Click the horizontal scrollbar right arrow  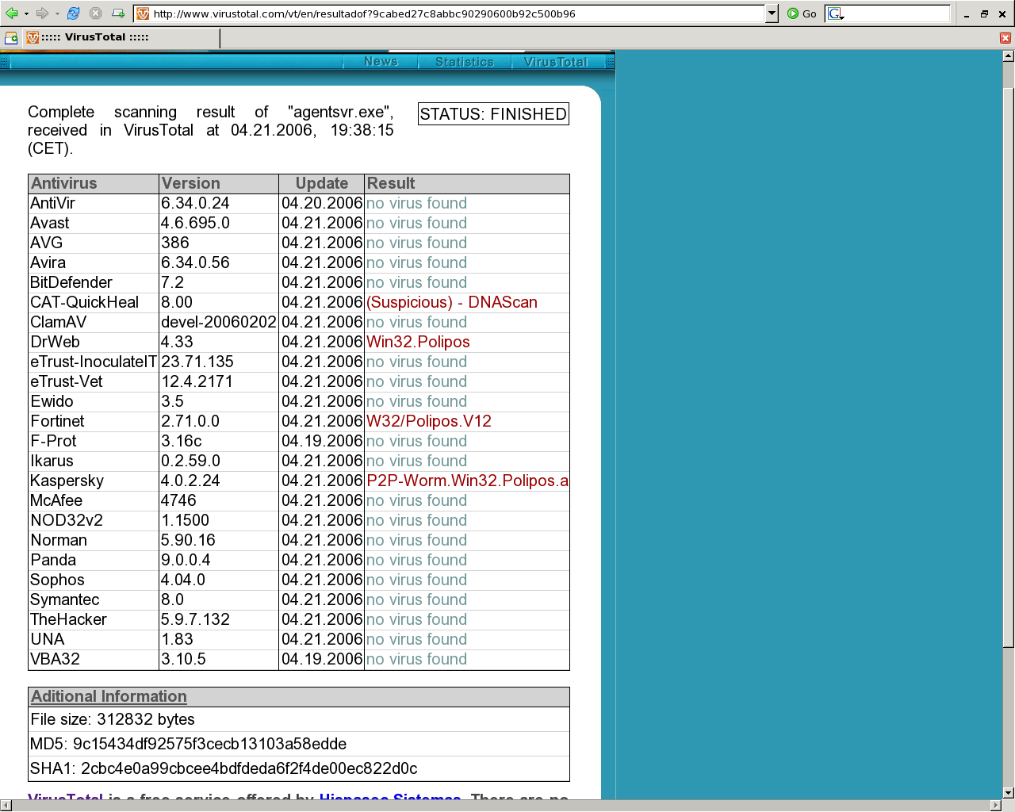(996, 806)
